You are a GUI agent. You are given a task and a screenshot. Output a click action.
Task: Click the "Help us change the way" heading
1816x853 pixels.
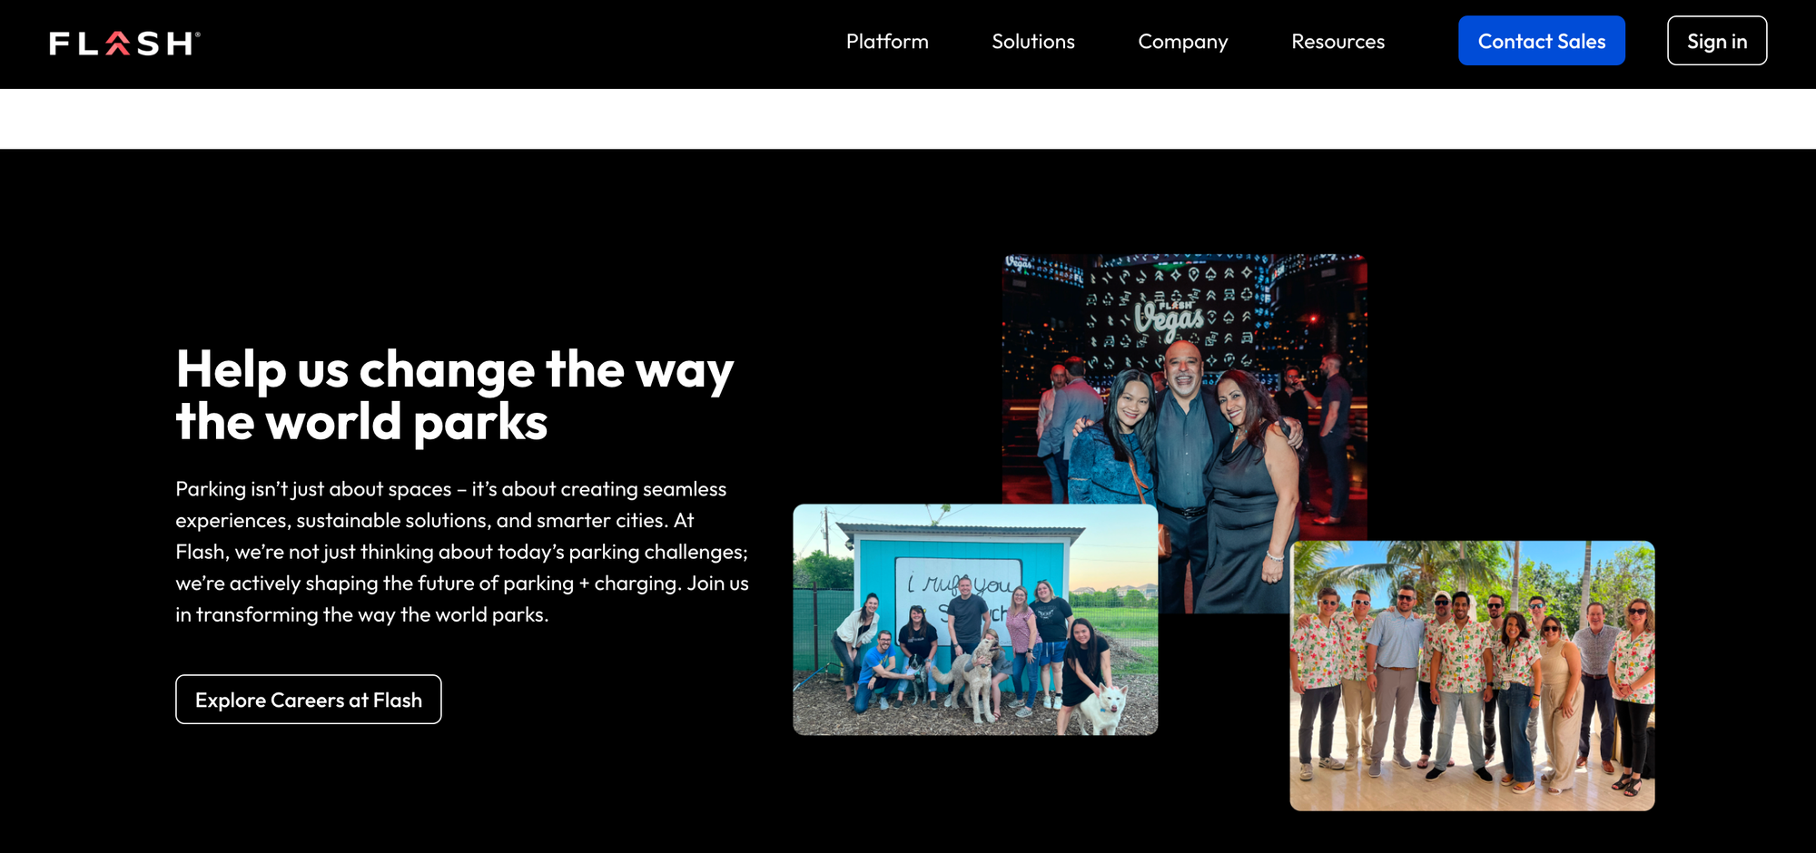click(454, 370)
